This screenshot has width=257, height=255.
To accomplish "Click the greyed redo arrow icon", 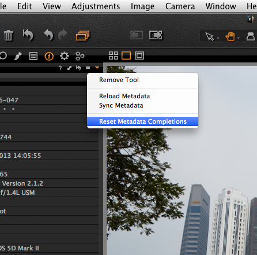I will click(62, 35).
